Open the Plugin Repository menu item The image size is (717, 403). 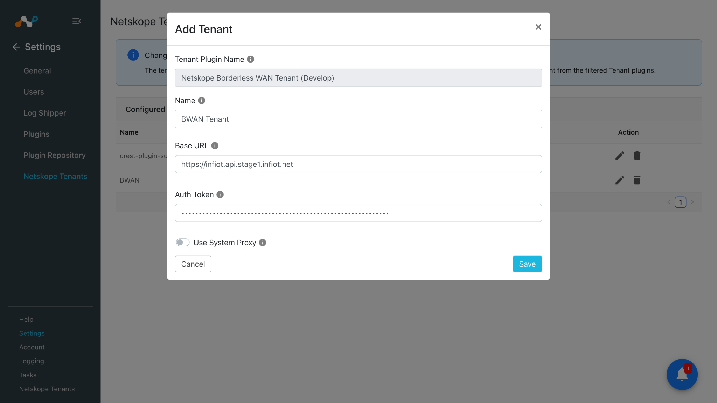pos(54,155)
